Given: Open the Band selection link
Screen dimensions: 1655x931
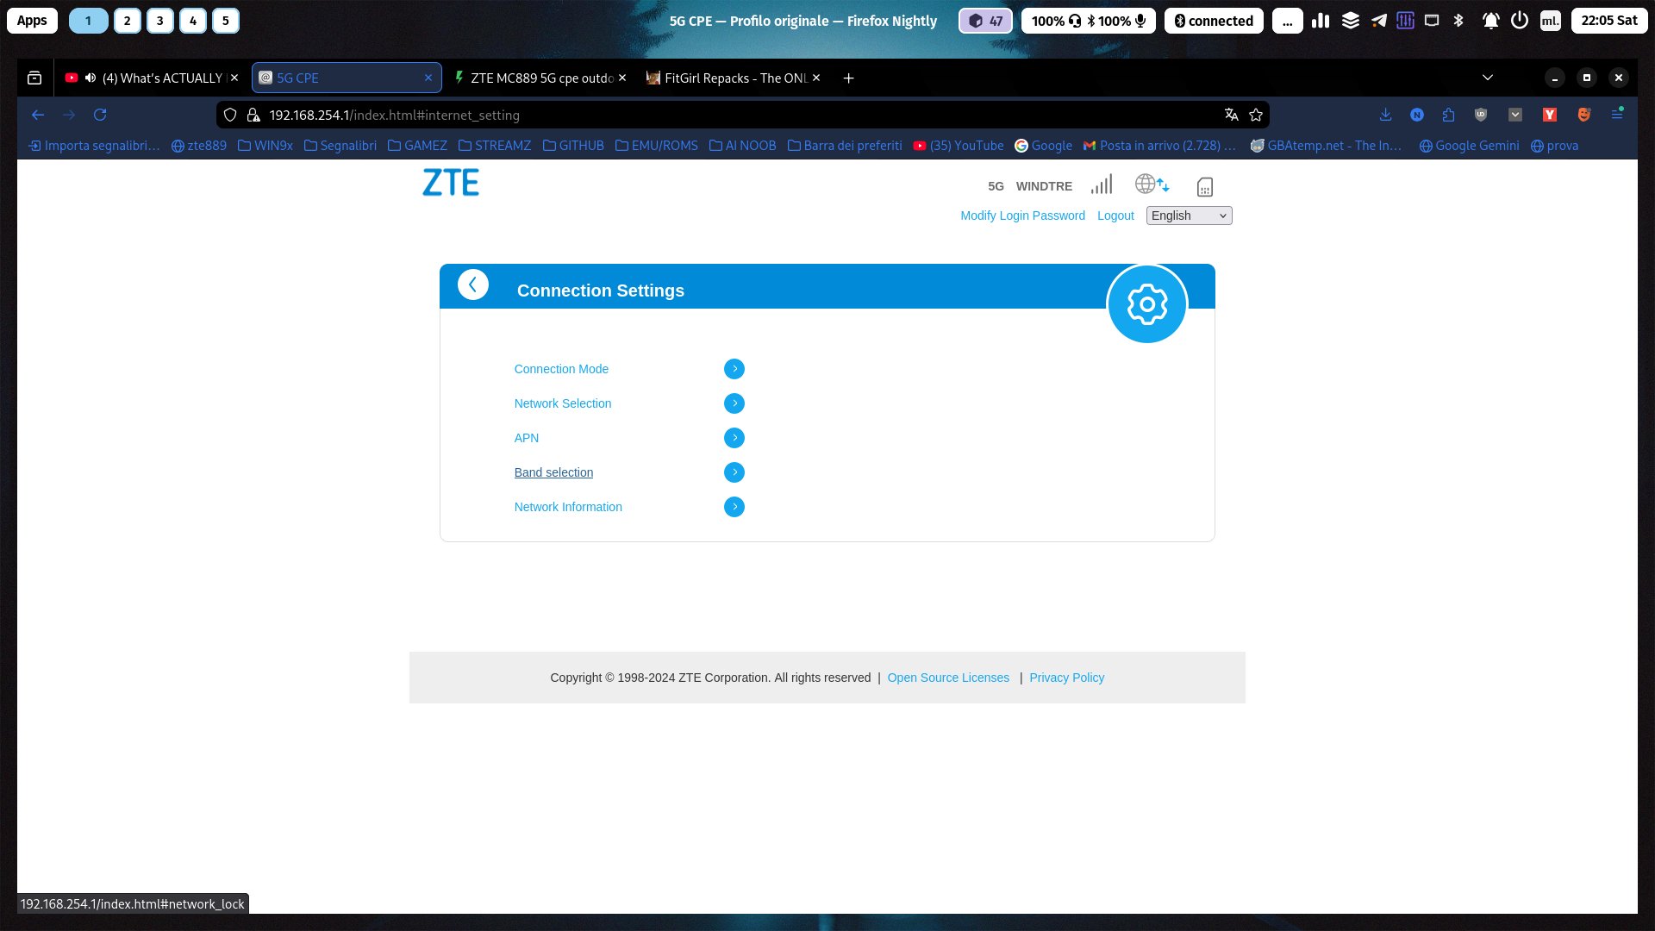Looking at the screenshot, I should [x=553, y=472].
